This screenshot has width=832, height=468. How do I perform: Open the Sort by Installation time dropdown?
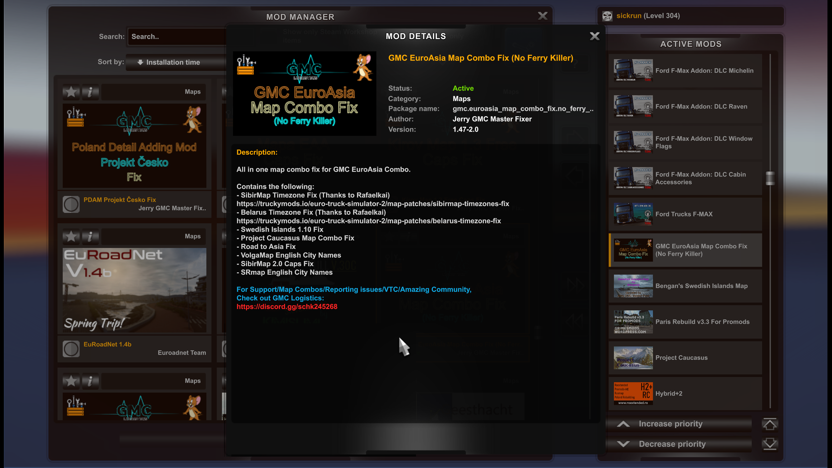pyautogui.click(x=176, y=62)
